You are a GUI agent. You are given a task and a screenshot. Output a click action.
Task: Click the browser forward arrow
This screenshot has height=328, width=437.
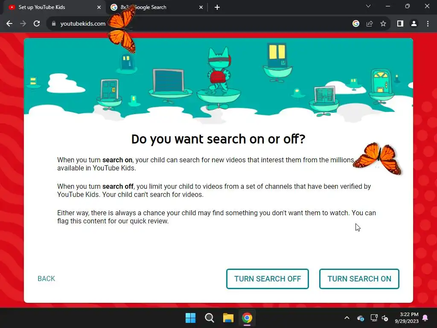tap(23, 24)
